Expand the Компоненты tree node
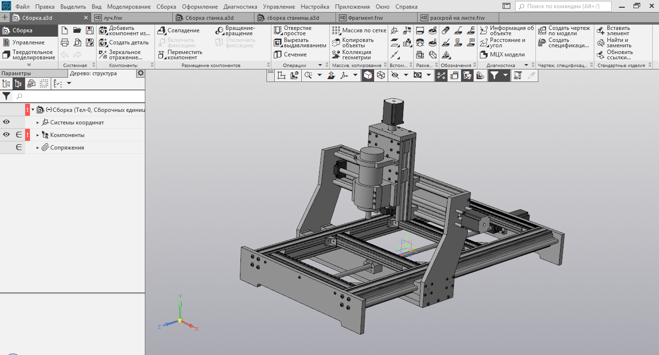 click(x=38, y=135)
